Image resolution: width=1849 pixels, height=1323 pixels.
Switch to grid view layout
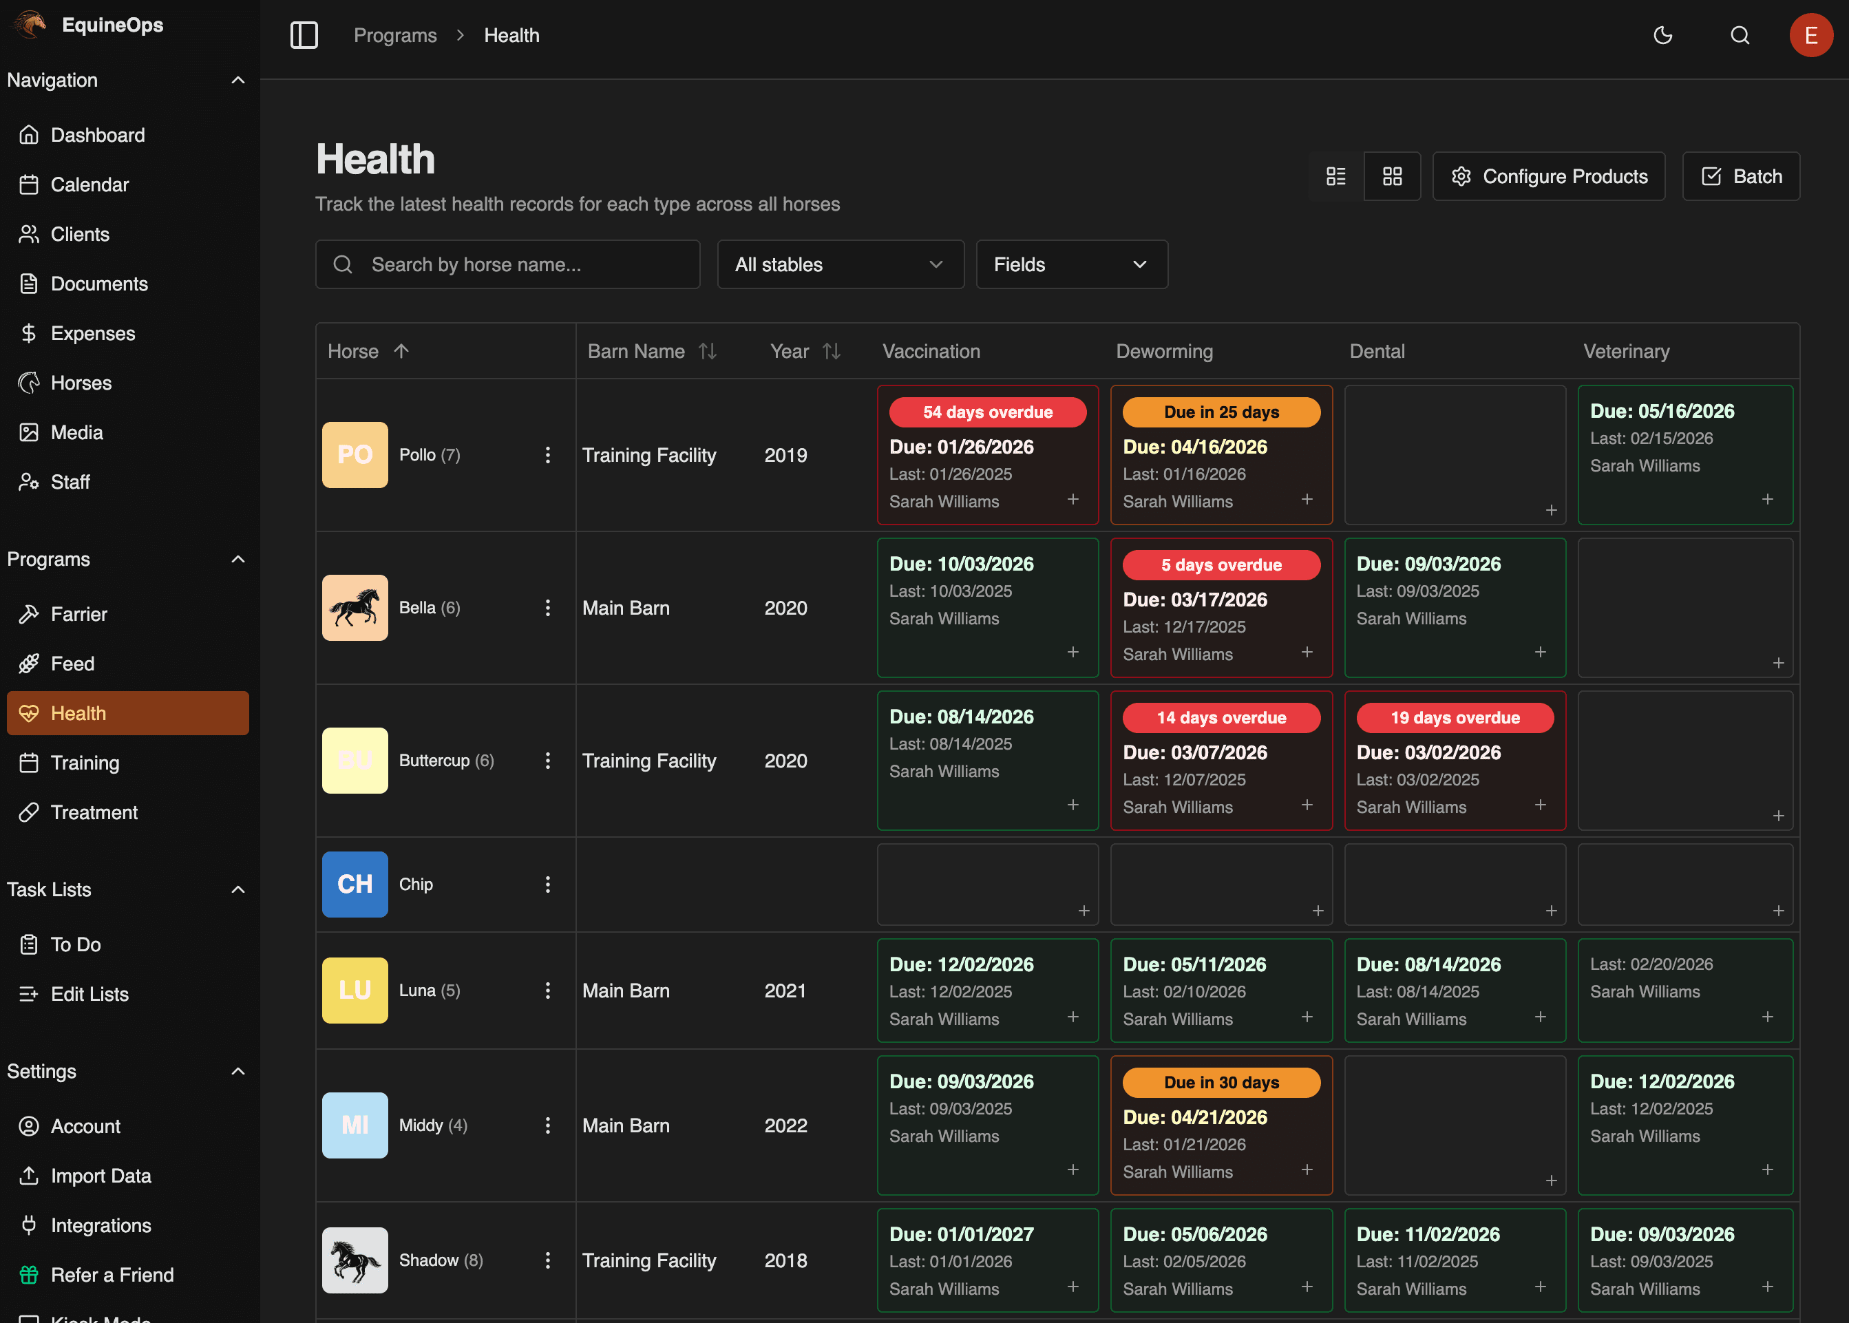click(1392, 176)
